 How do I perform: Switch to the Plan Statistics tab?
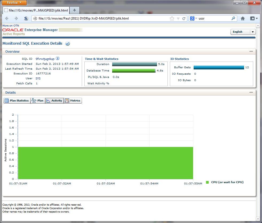point(17,101)
